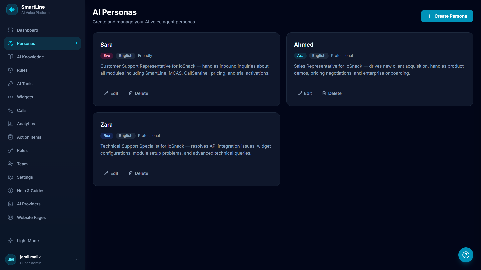Click the SmartLine waveform logo icon
This screenshot has width=481, height=270.
tap(12, 10)
